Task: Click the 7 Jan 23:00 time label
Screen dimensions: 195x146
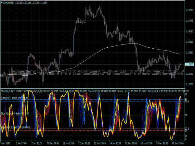Action: tap(37, 143)
